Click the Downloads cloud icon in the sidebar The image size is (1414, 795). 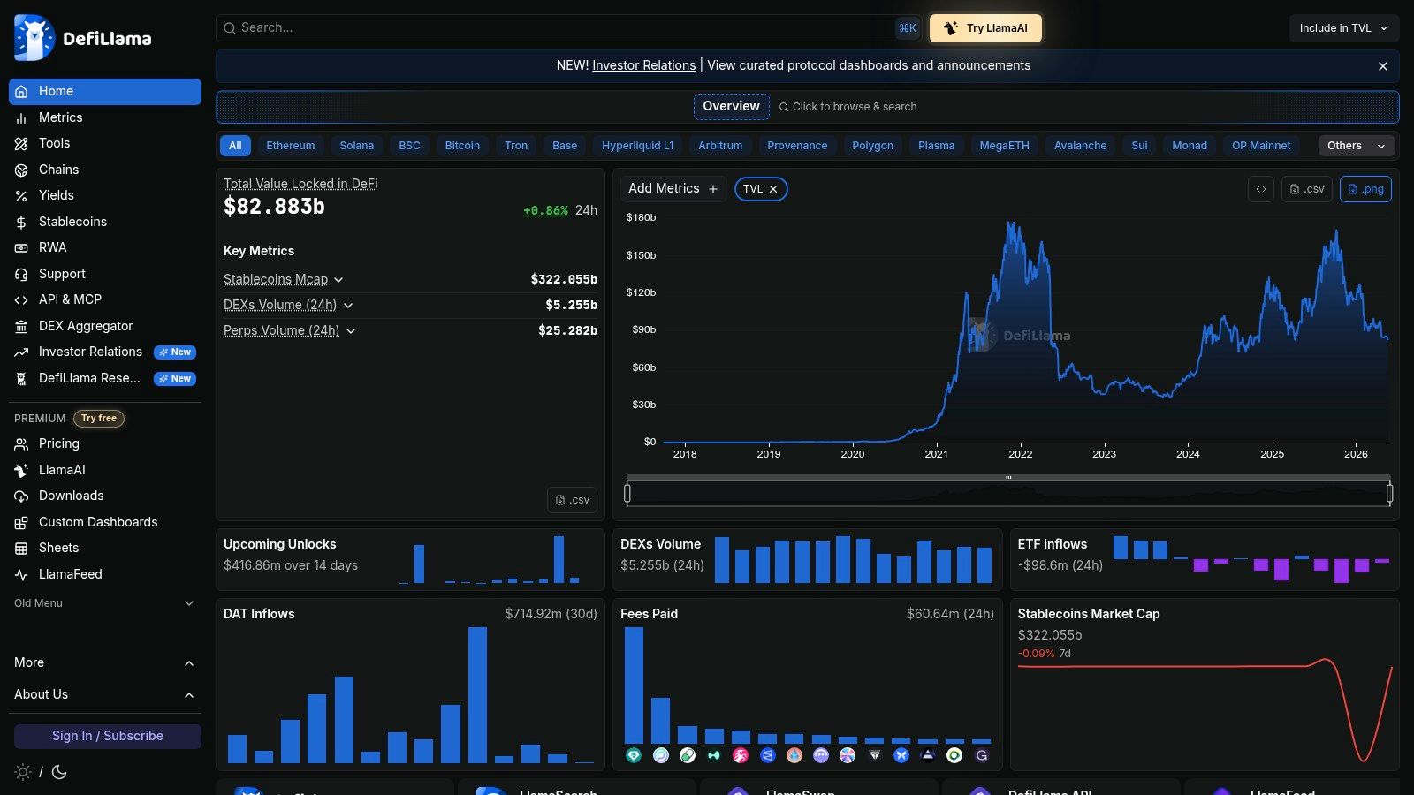pos(21,496)
